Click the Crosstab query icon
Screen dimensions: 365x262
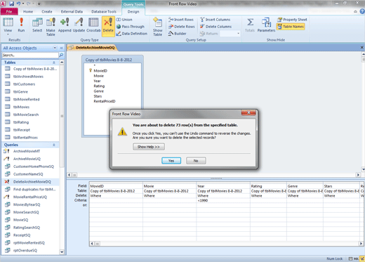93,25
